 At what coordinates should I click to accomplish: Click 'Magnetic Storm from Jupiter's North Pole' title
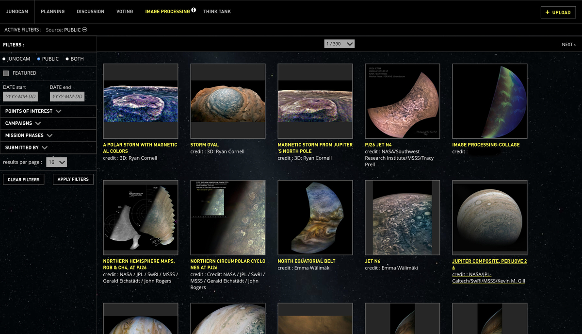315,148
